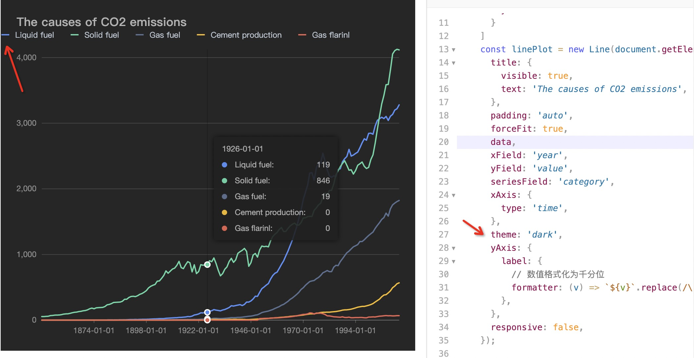Click the Gas fuel dot inside the tooltip

tap(224, 196)
